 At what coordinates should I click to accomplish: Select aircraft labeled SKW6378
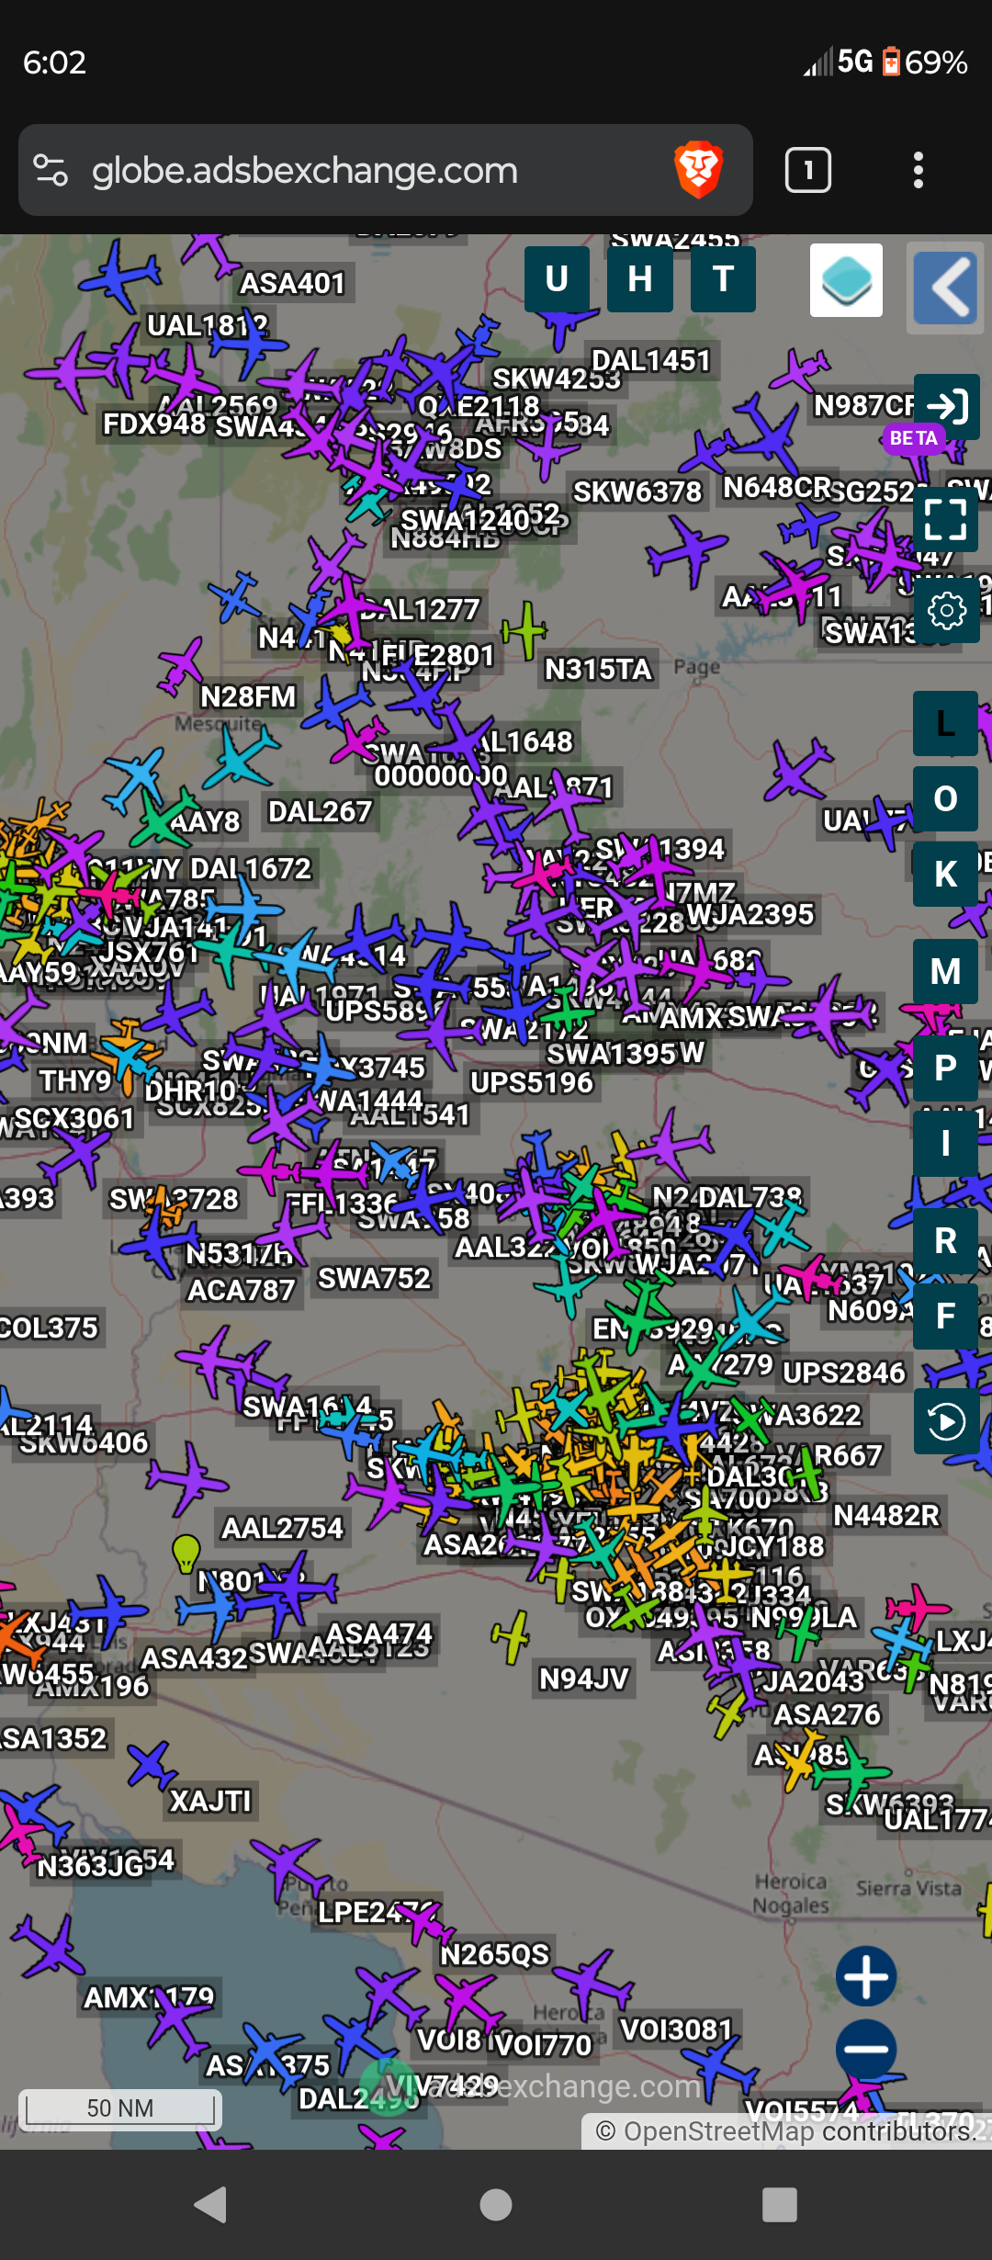pyautogui.click(x=637, y=492)
